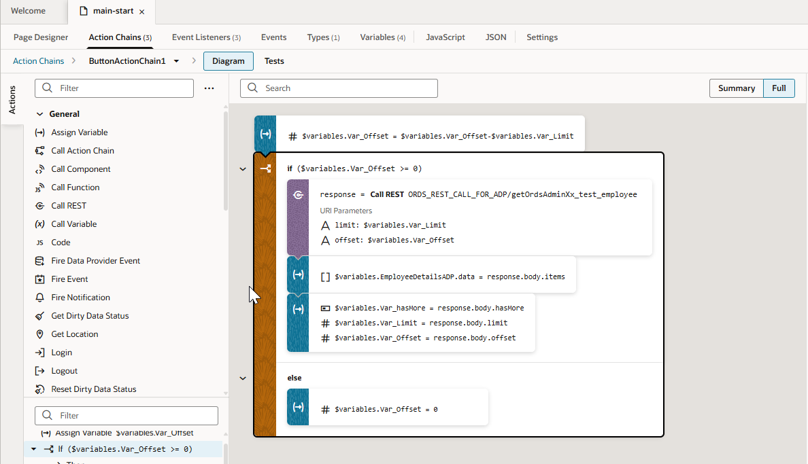Close the main-start tab
The image size is (808, 464).
(x=141, y=12)
